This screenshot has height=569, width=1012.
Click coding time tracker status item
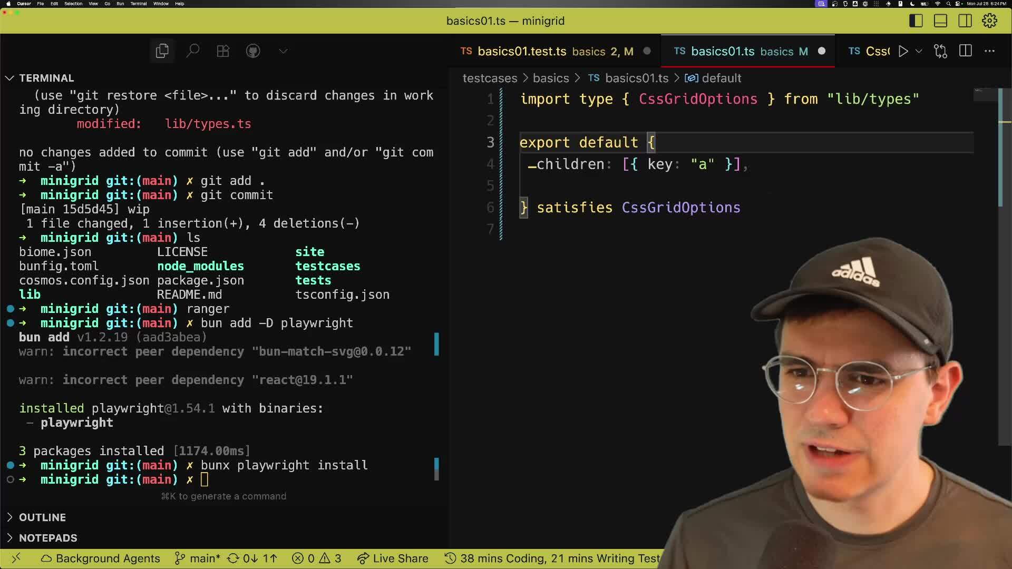[552, 558]
